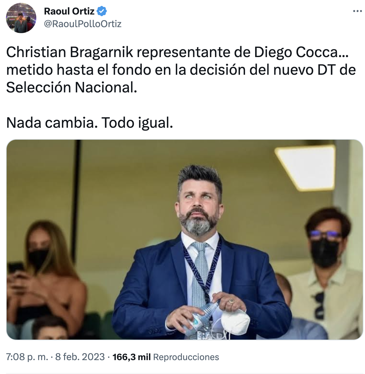Click "Christian Bragarnik" in the tweet text

[69, 52]
